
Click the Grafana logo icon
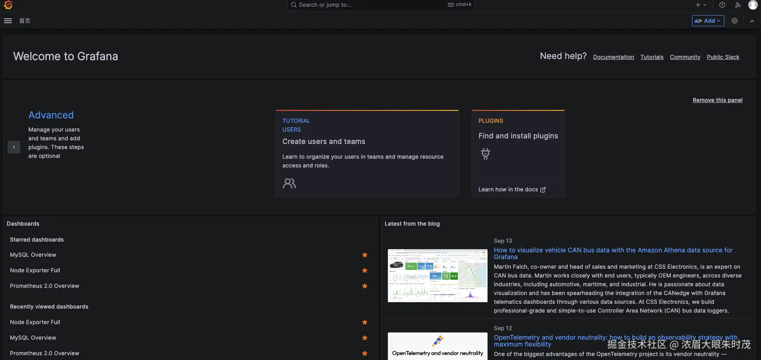coord(8,5)
